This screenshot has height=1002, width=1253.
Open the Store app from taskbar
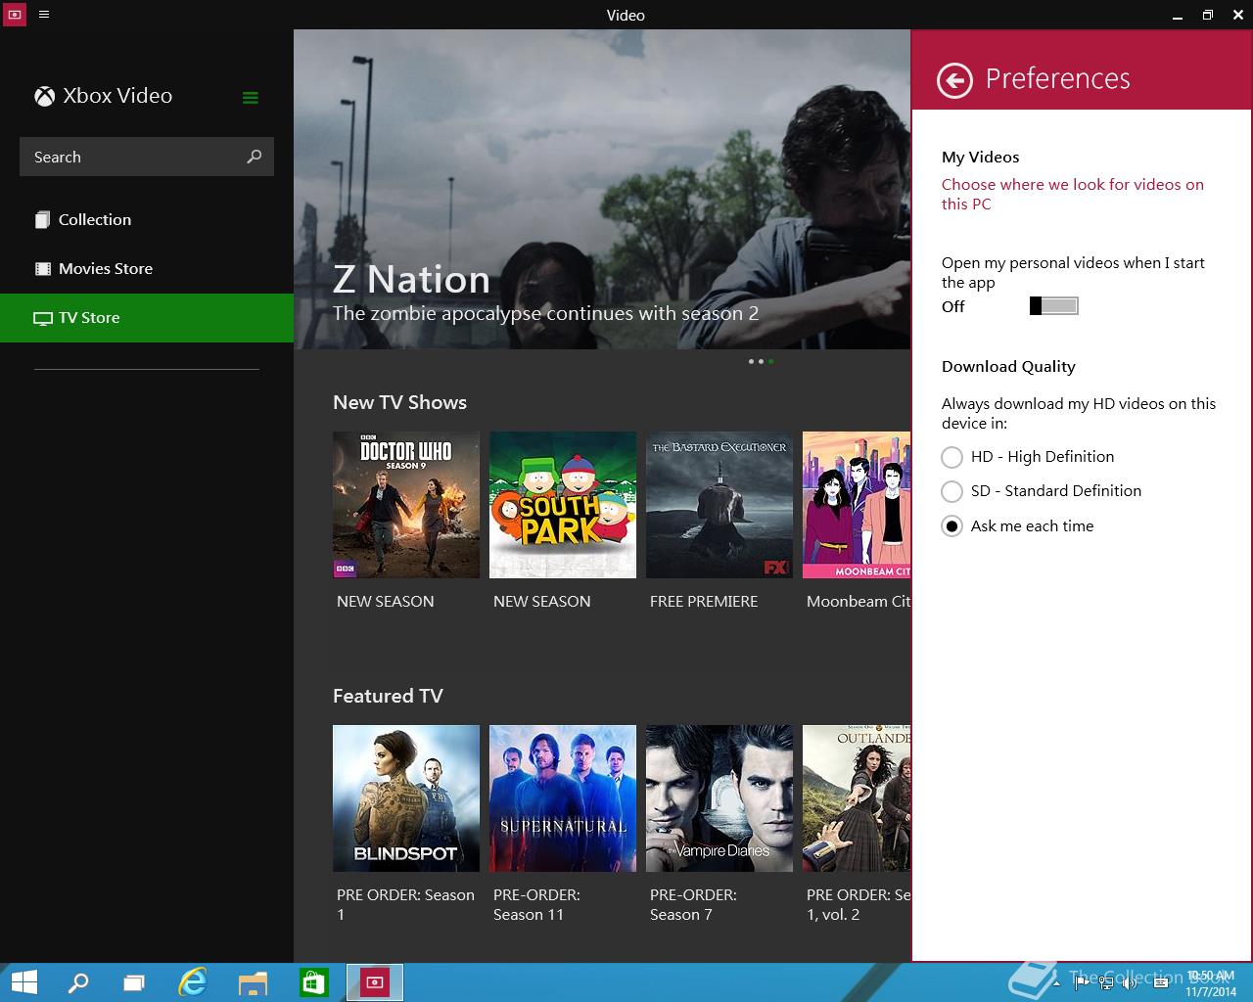[313, 982]
